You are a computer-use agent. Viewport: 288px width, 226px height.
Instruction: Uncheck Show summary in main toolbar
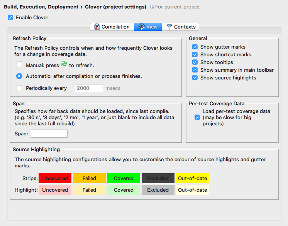click(195, 70)
